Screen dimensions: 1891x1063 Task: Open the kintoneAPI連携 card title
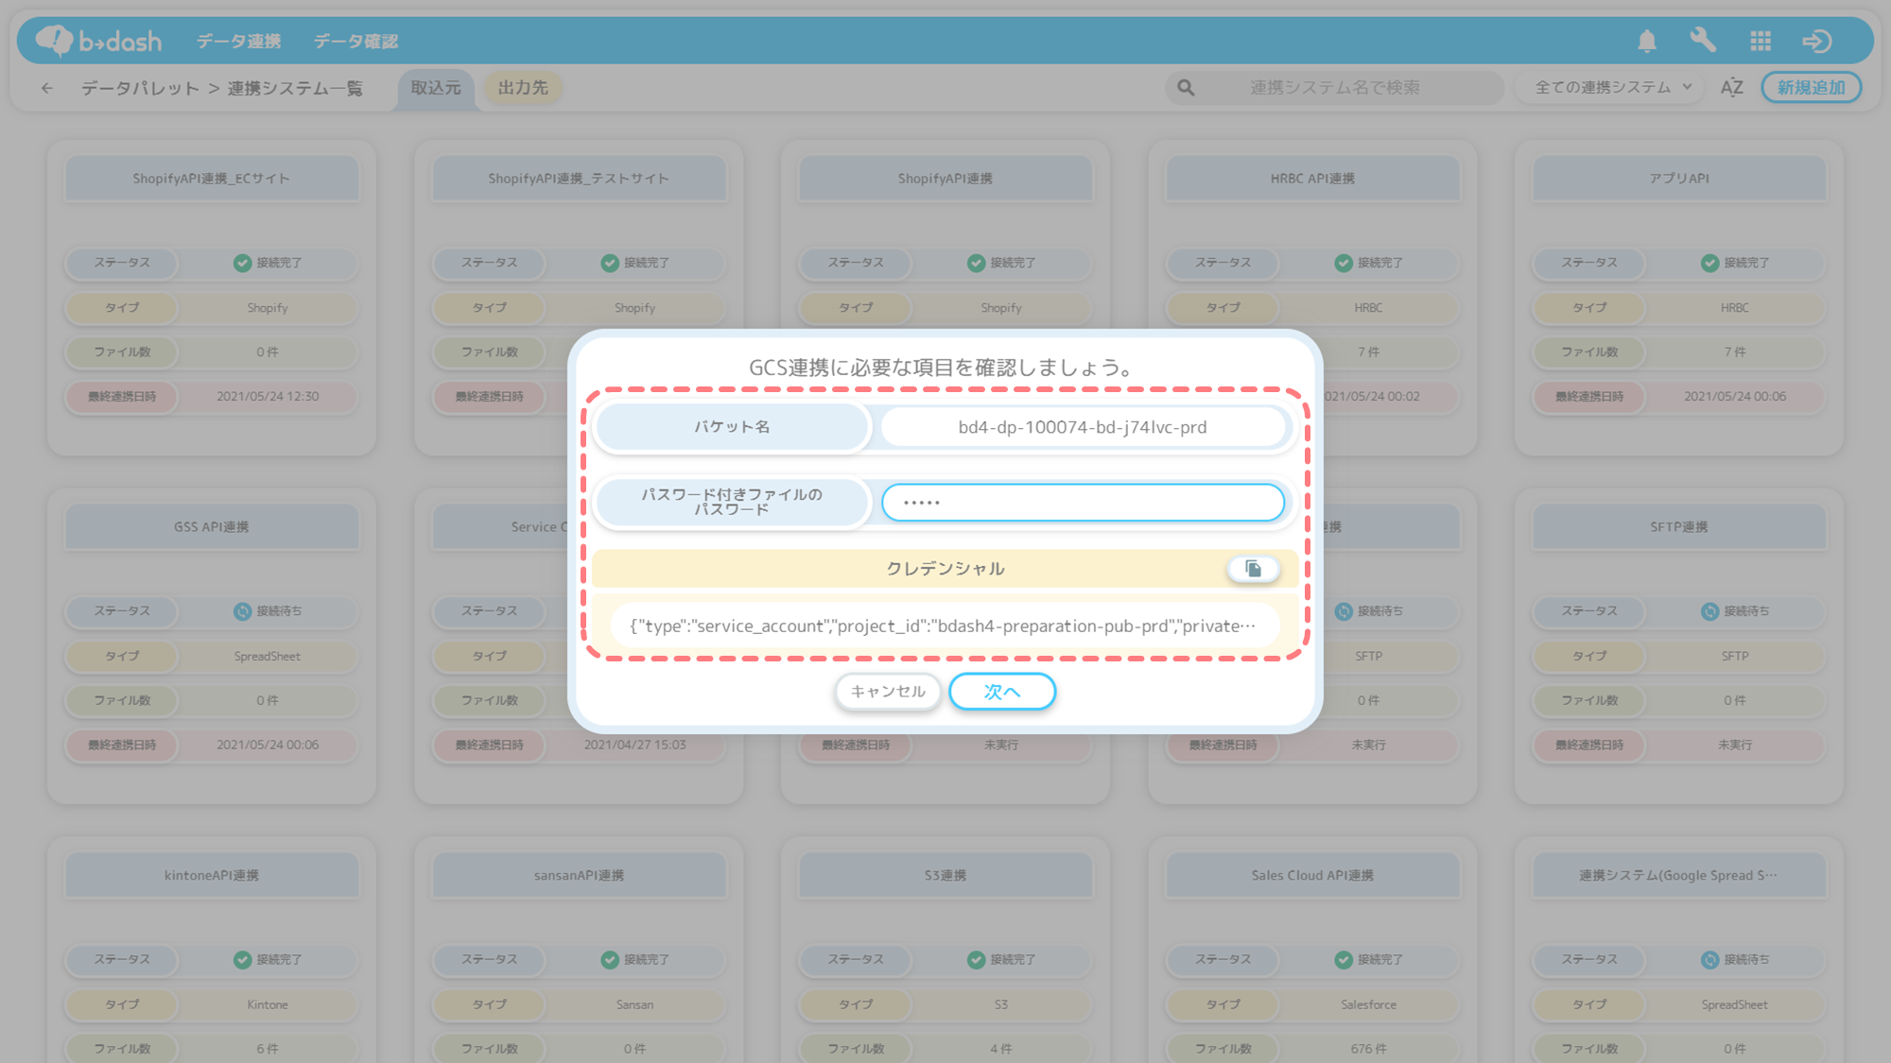point(212,876)
